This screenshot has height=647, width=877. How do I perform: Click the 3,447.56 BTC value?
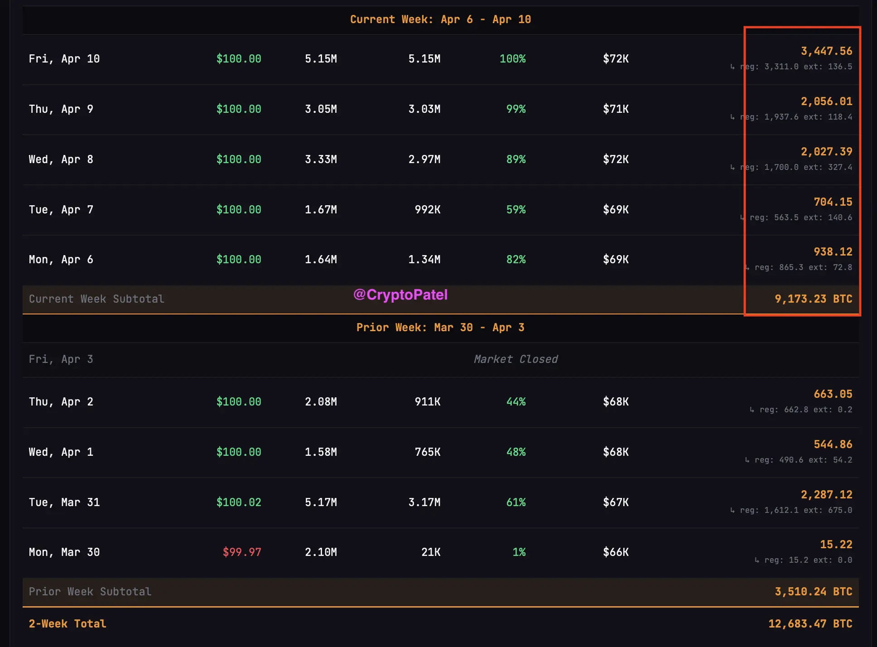(x=826, y=51)
